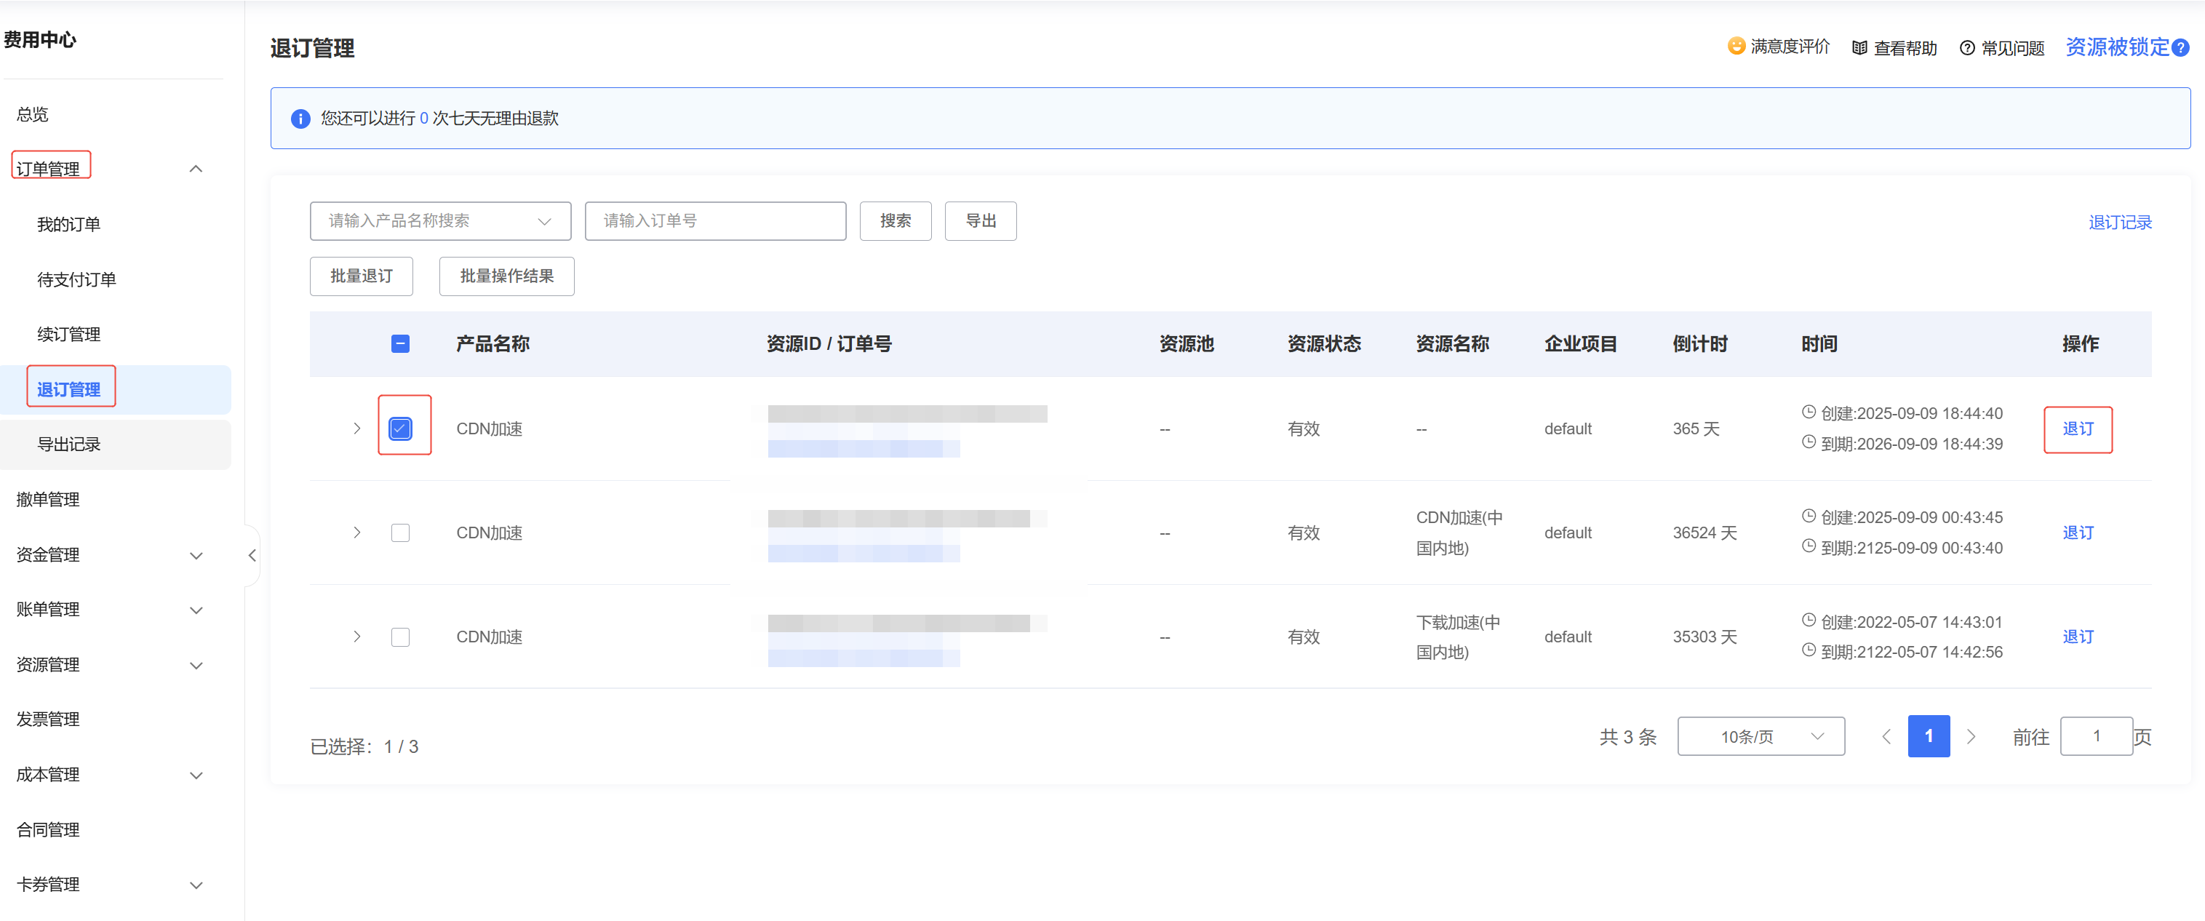Click the blue help icon beside 资源被锁定
This screenshot has width=2205, height=921.
tap(2181, 48)
